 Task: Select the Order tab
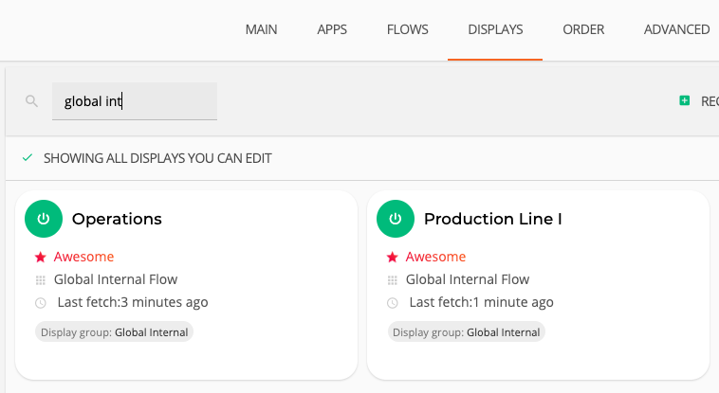coord(583,29)
